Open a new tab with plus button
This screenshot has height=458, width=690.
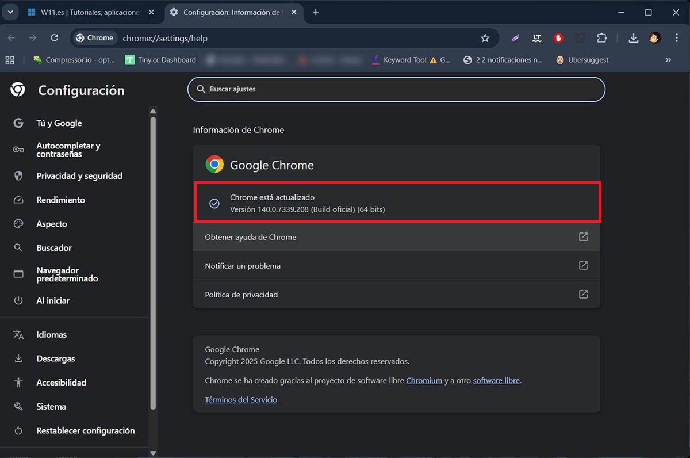click(x=316, y=12)
